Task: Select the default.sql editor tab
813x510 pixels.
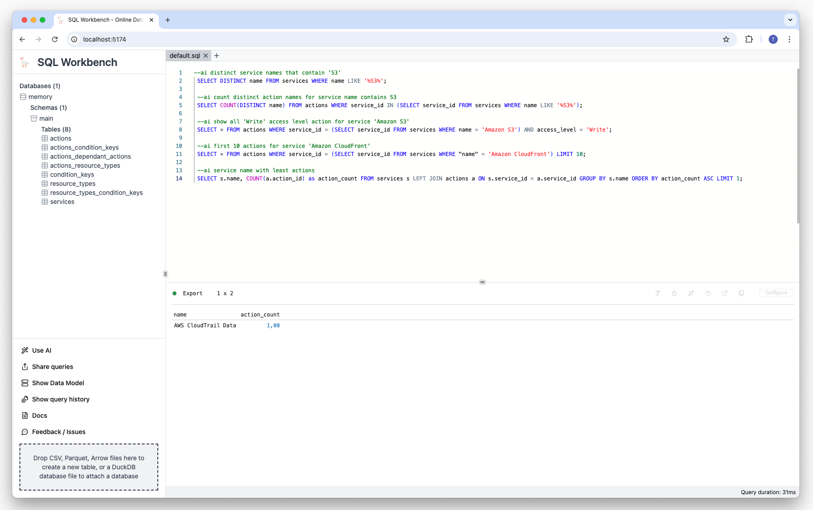Action: 184,56
